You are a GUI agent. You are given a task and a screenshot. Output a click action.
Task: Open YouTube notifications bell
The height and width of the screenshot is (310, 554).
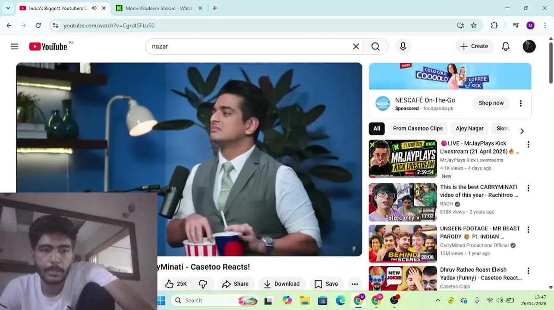(x=506, y=46)
